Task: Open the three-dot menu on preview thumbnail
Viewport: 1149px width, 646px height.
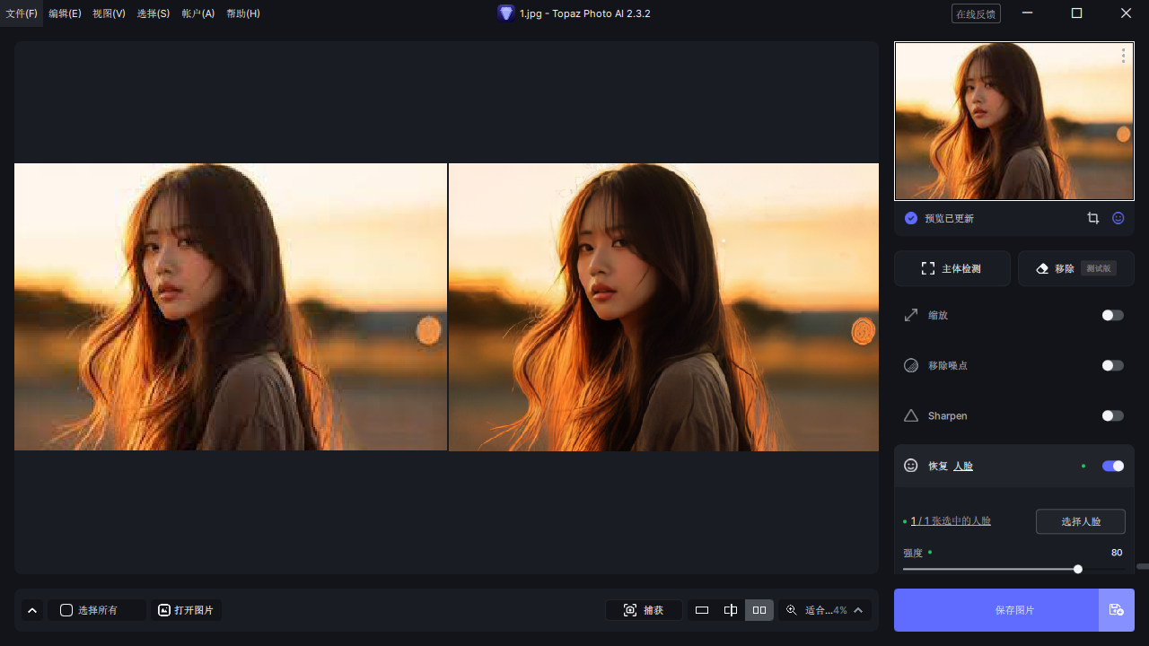Action: (x=1123, y=56)
